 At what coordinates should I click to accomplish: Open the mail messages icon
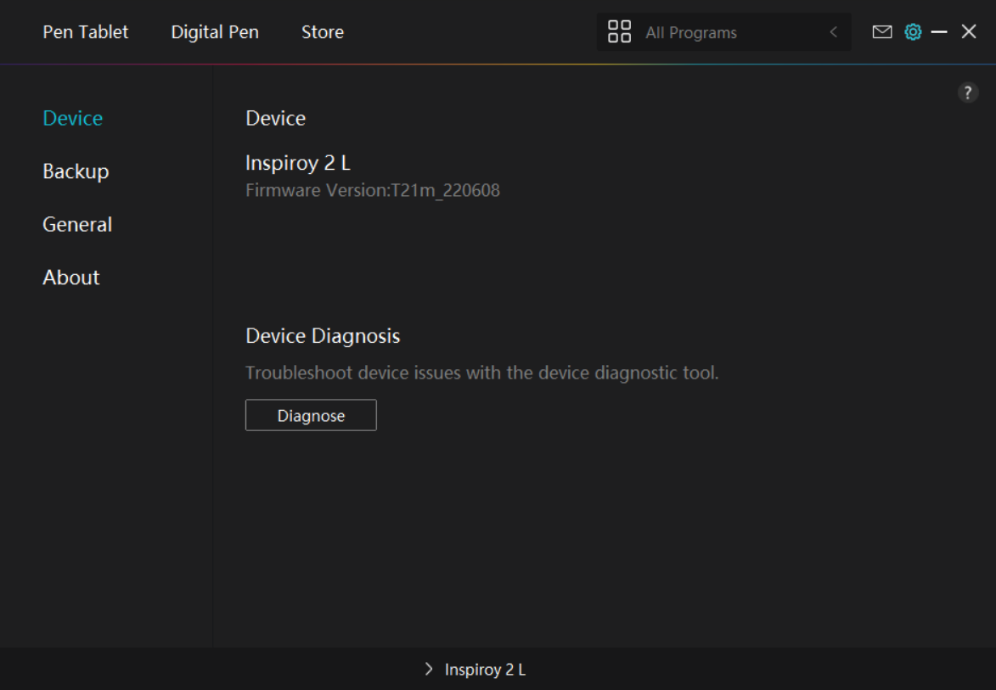(882, 32)
